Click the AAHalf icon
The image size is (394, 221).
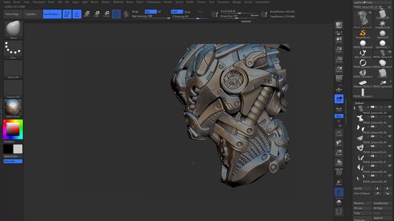[x=339, y=69]
